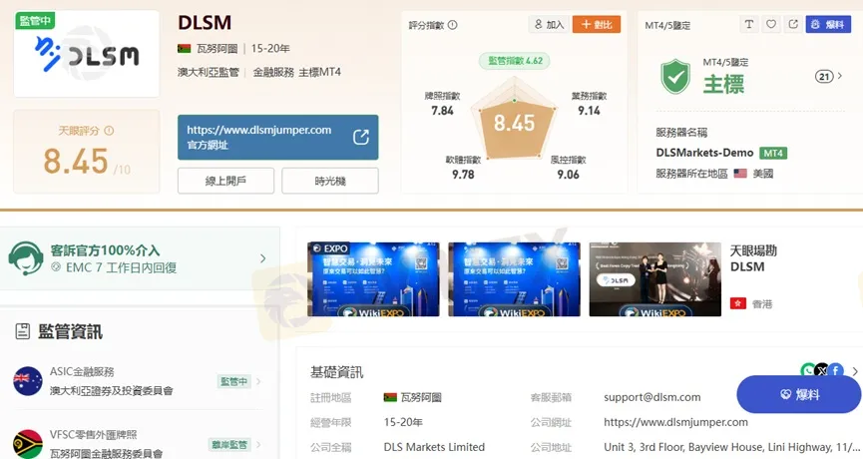This screenshot has height=459, width=863.
Task: Click the DLSM broker logo
Action: (x=87, y=54)
